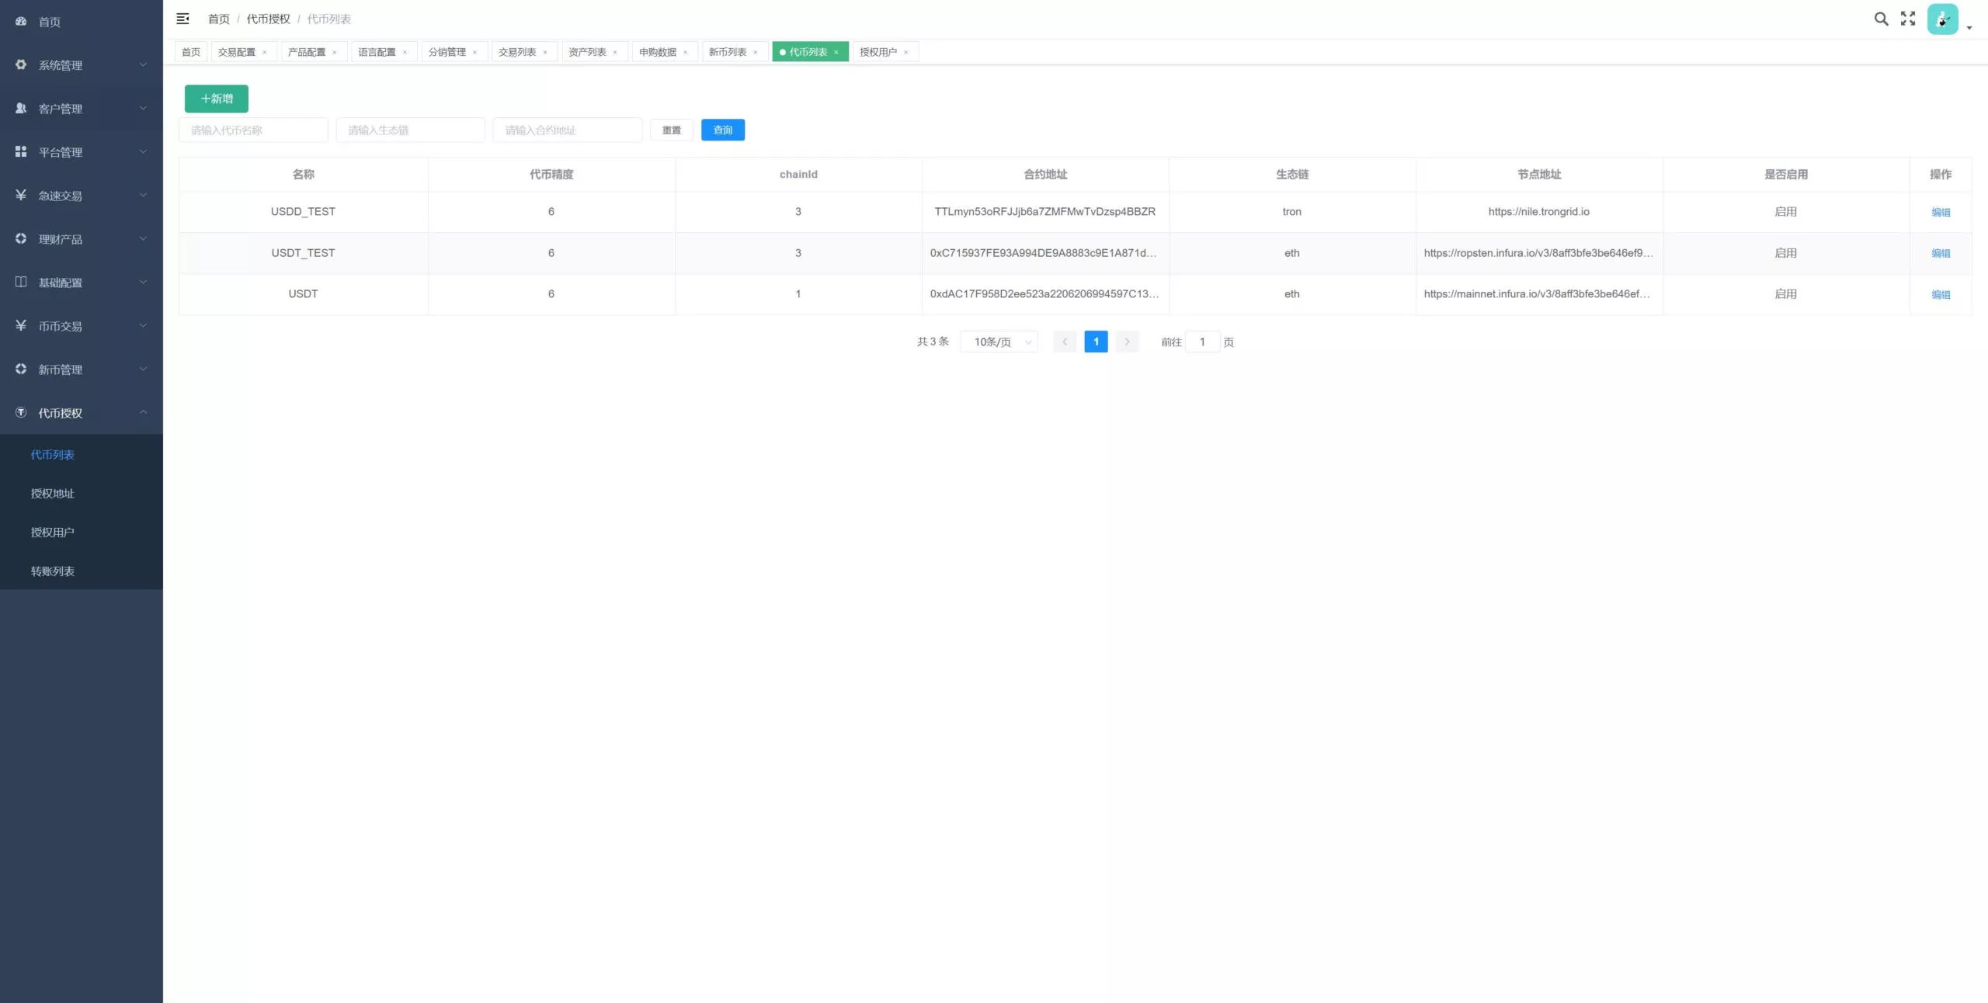Click the blue 查询 button
Screen dimensions: 1988x1003
(722, 130)
